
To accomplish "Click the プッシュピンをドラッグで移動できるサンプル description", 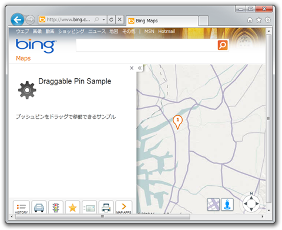I will (x=66, y=116).
